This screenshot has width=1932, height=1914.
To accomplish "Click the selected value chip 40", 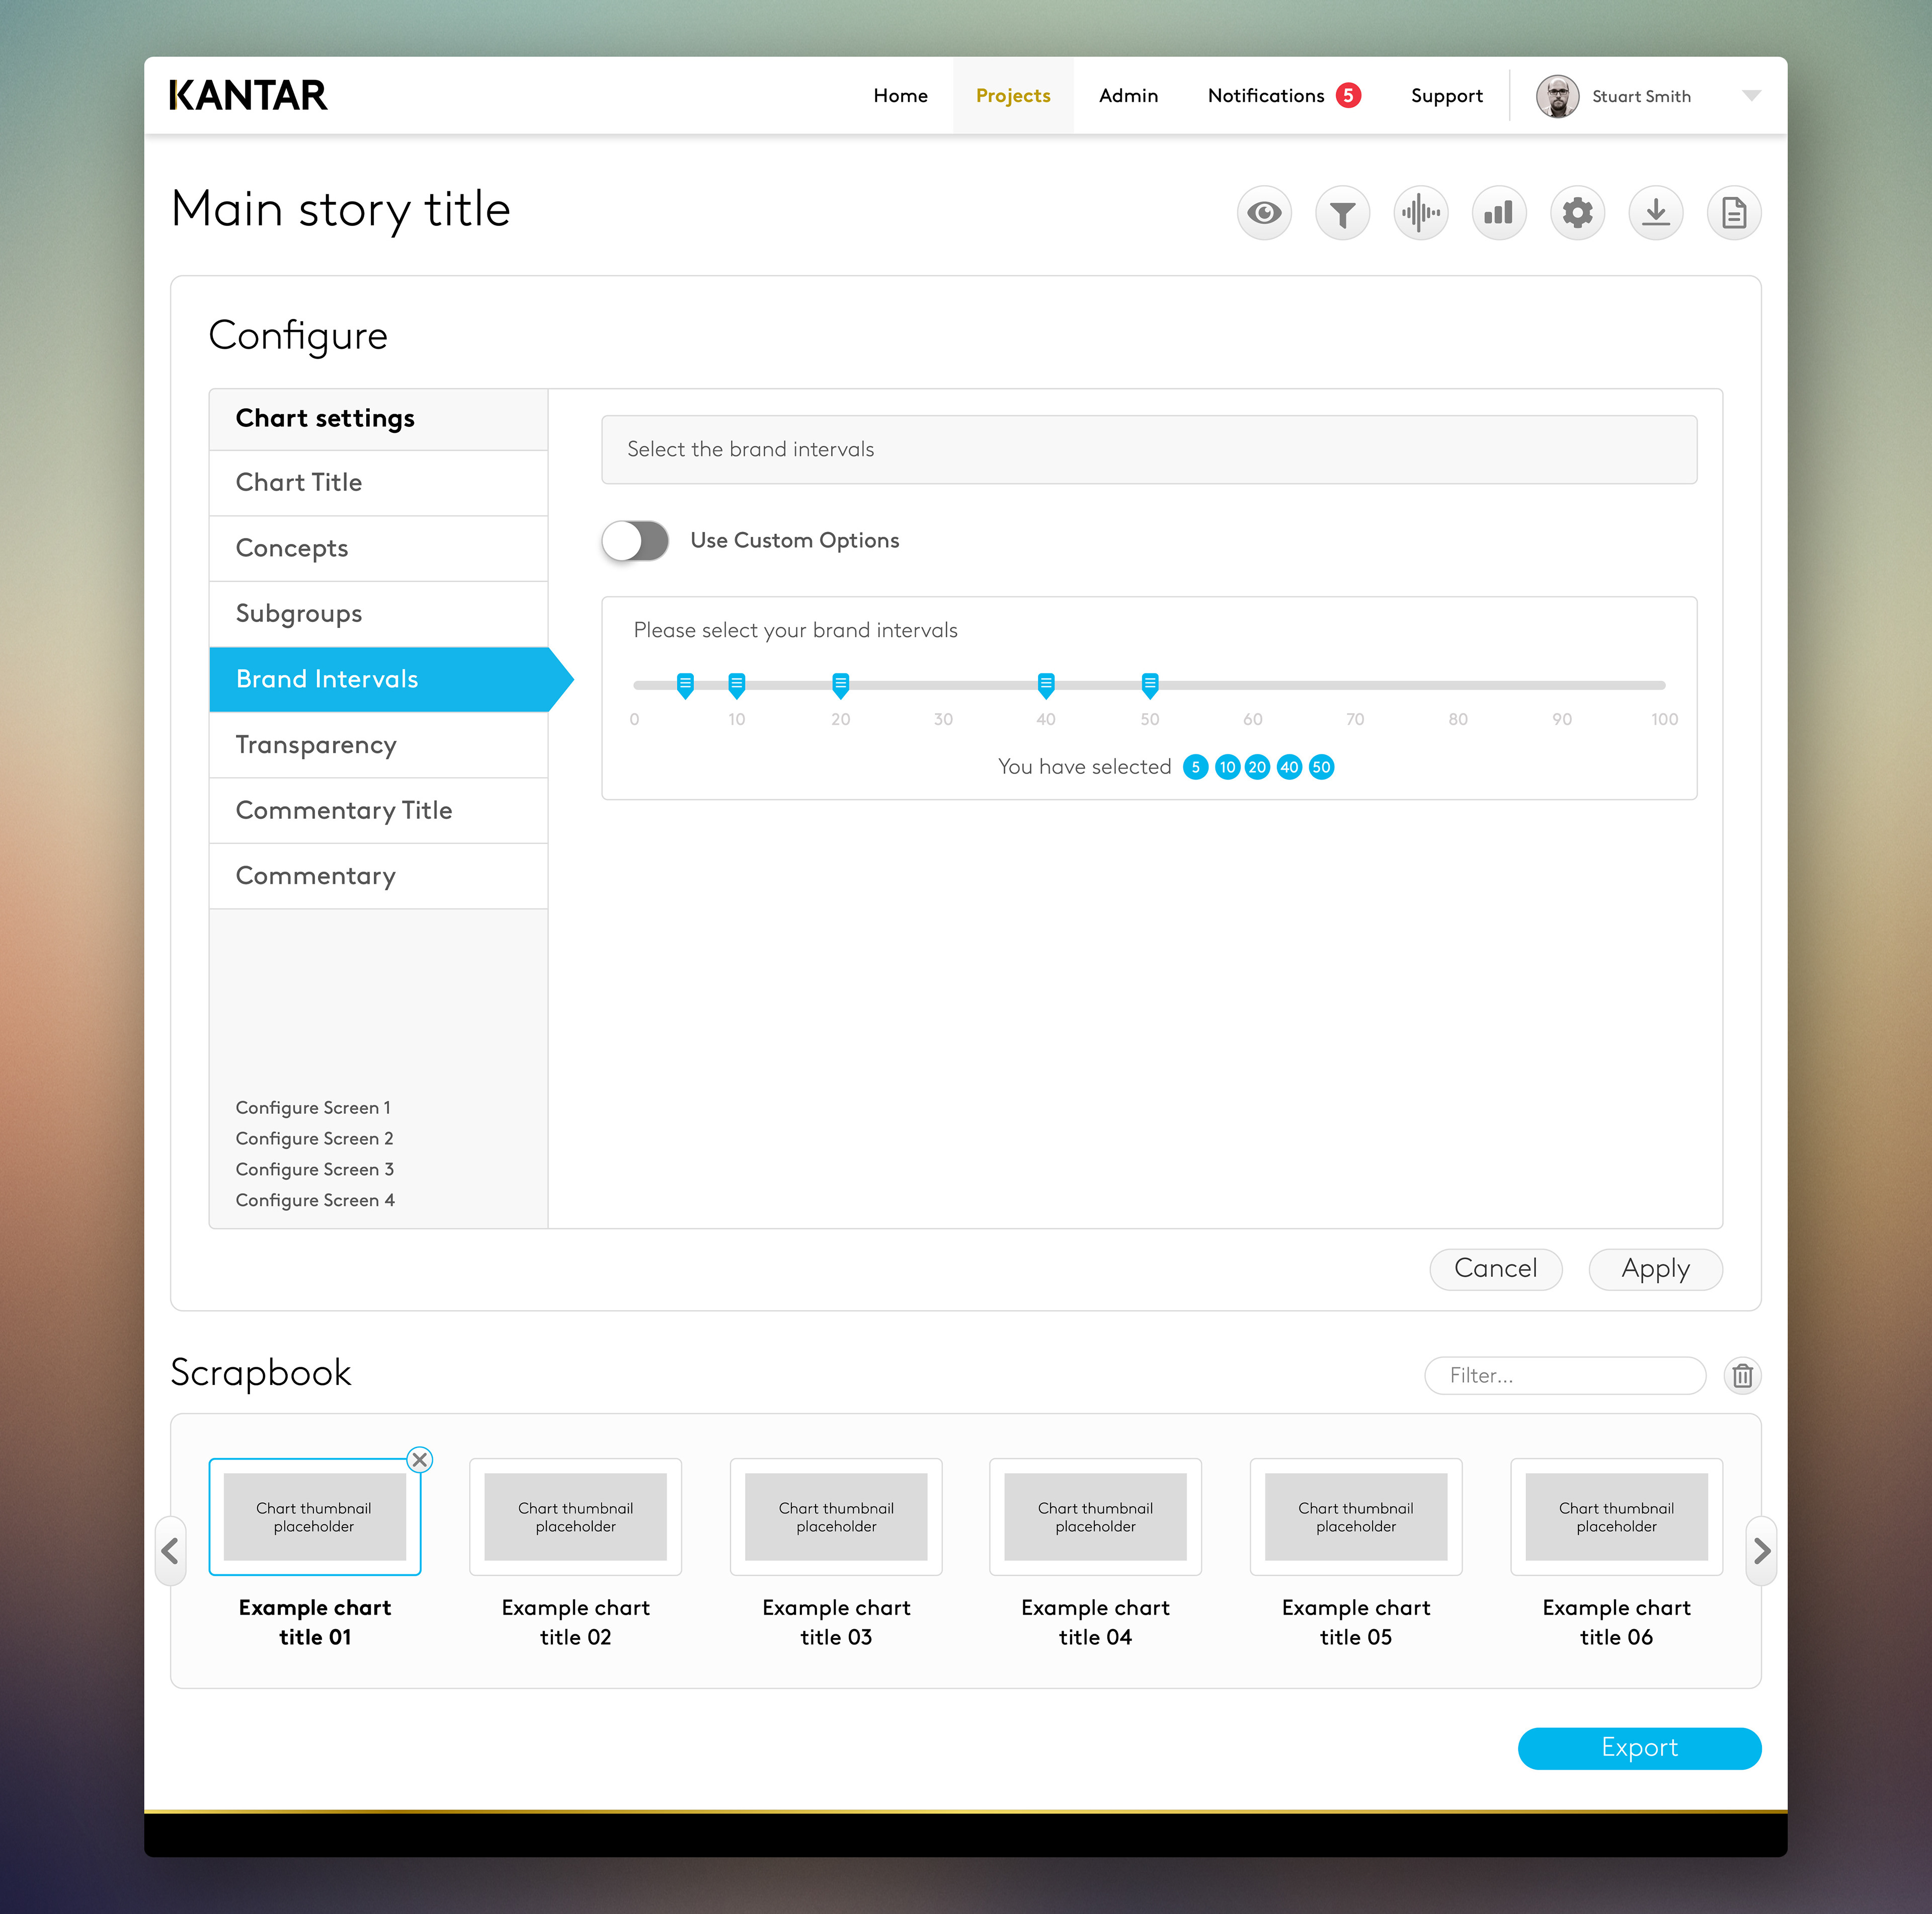I will click(x=1290, y=768).
